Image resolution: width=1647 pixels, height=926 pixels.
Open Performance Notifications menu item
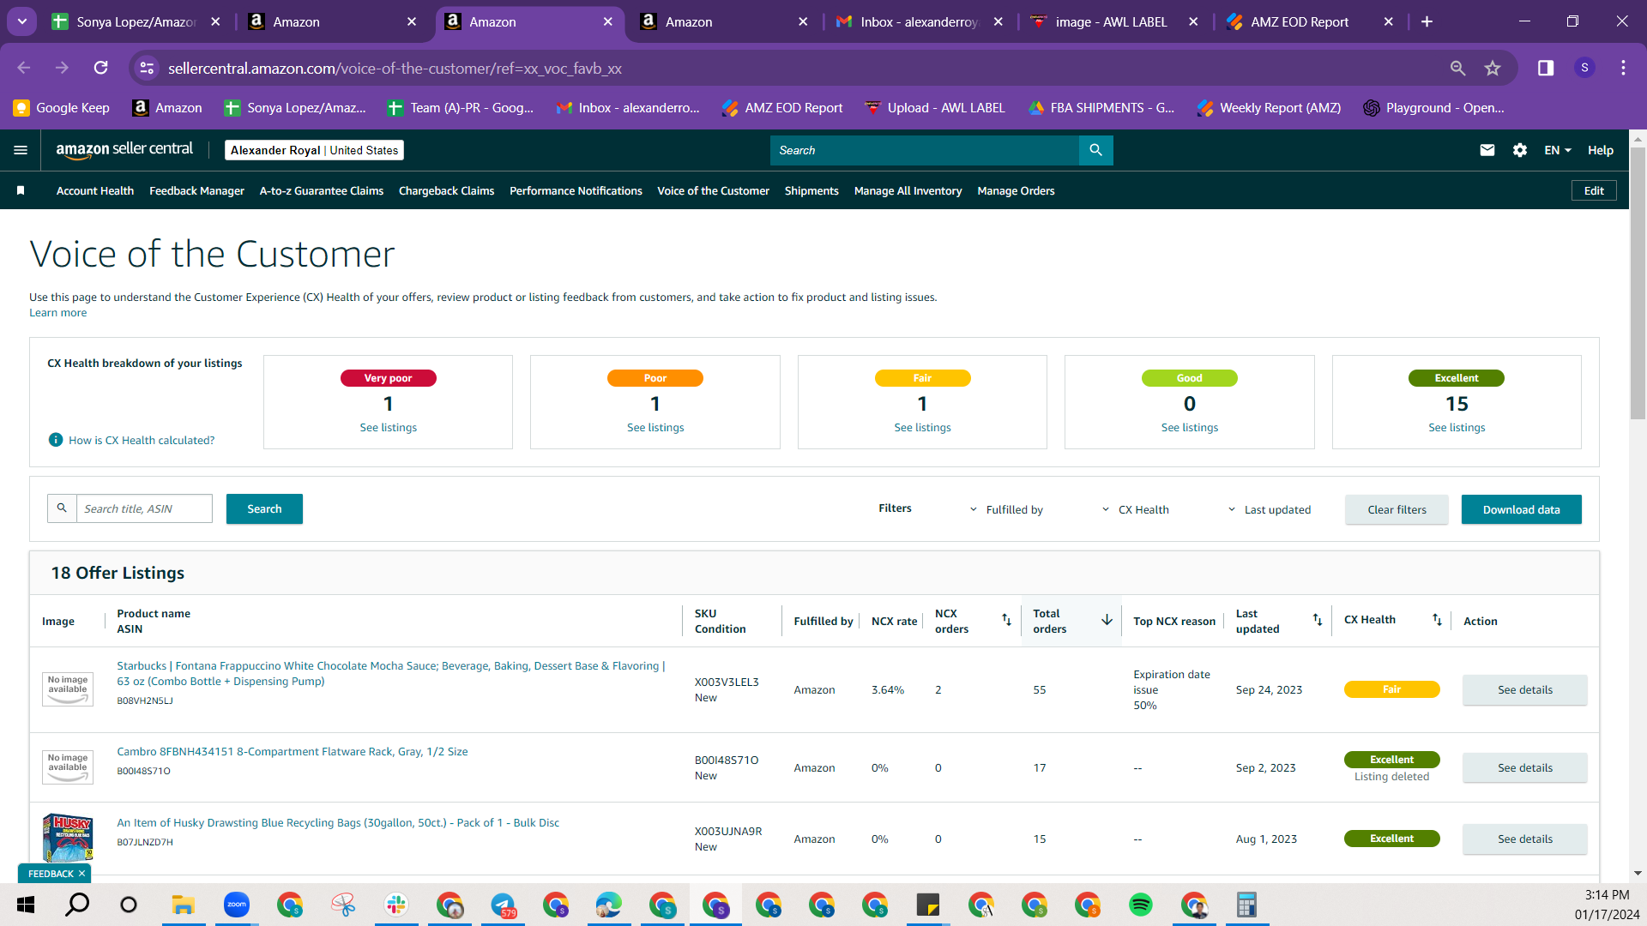576,190
